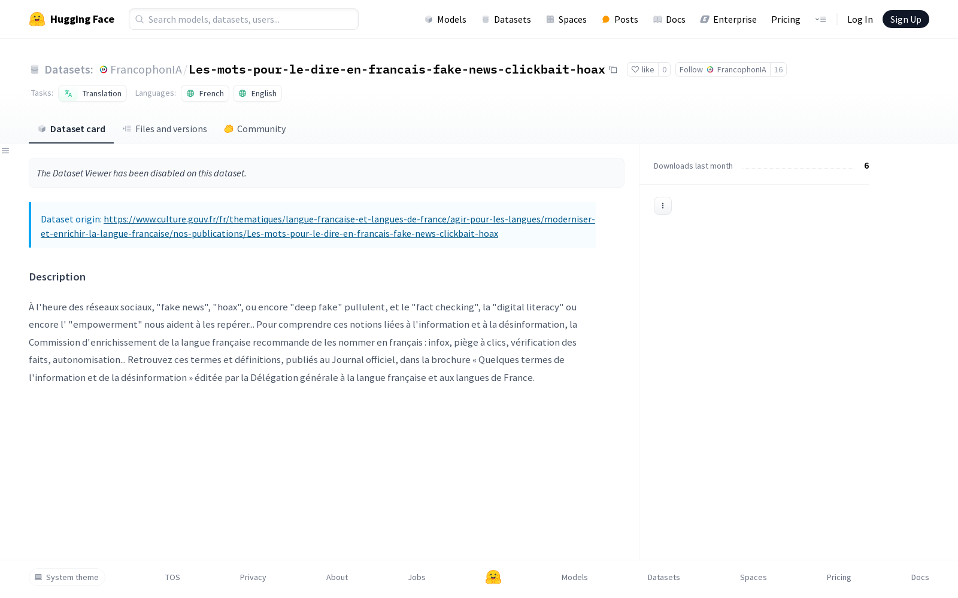
Task: Select the Translation task tag
Action: (93, 93)
